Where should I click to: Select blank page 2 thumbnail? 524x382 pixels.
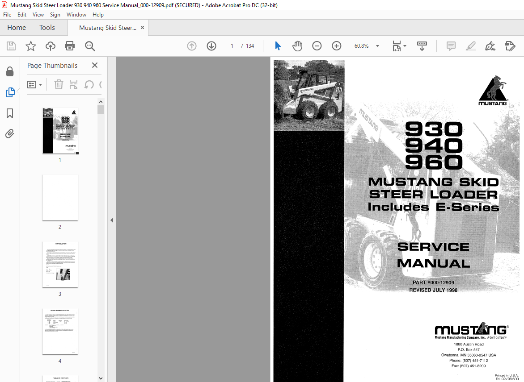point(60,198)
